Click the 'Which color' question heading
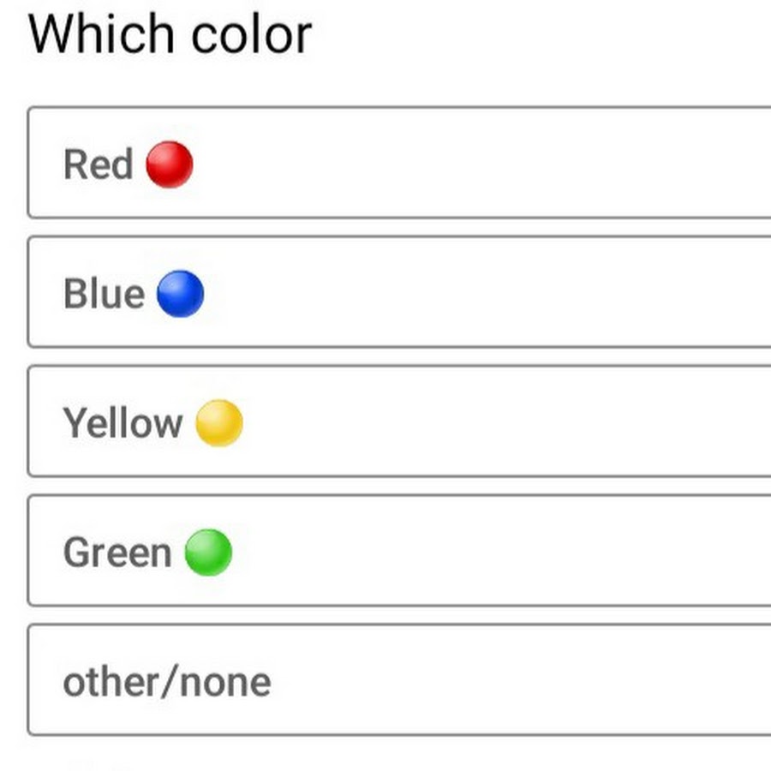771x771 pixels. [170, 35]
